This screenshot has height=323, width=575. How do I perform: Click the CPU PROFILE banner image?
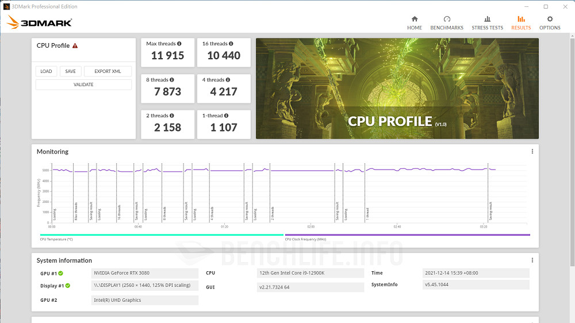coord(397,89)
